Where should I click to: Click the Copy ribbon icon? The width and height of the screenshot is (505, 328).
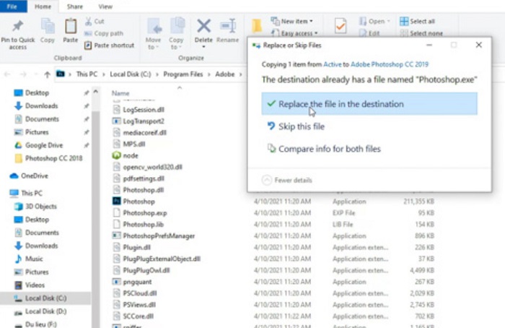click(x=48, y=27)
